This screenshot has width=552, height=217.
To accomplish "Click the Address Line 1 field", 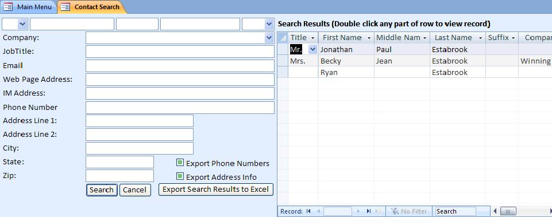I will click(140, 121).
